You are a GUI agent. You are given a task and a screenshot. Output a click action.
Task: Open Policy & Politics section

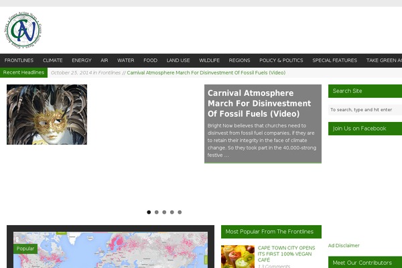click(281, 60)
